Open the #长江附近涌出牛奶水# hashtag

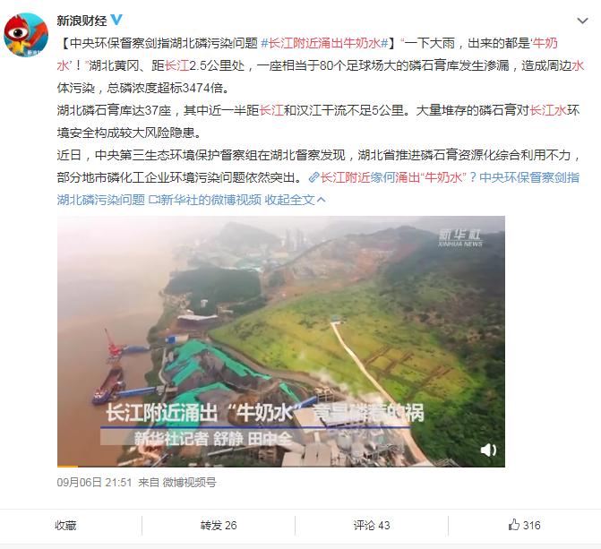[x=324, y=43]
